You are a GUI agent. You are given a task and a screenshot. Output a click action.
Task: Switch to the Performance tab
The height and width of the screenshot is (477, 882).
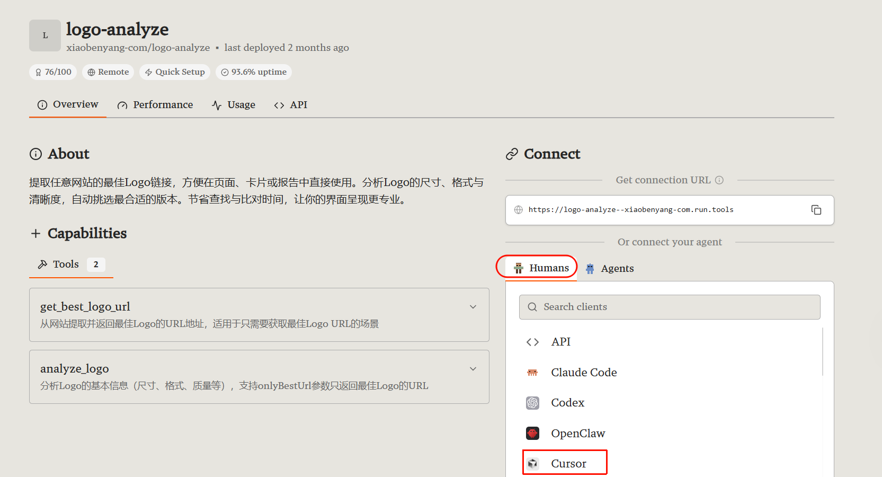[x=155, y=105]
